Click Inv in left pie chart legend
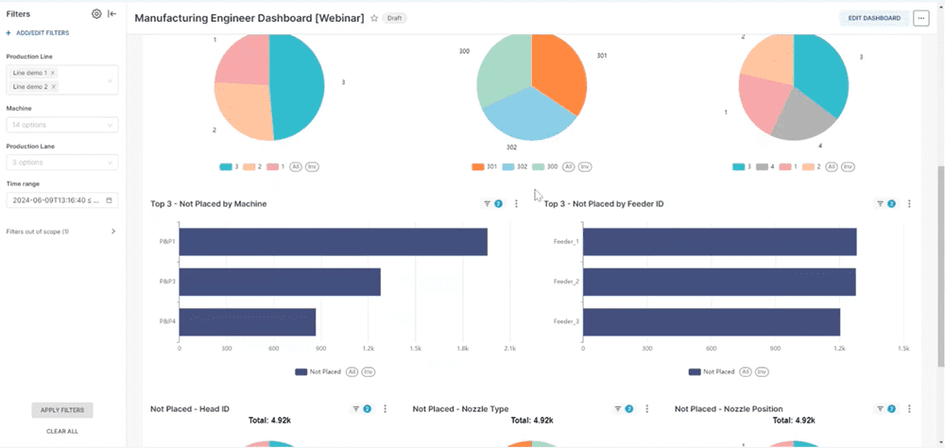The height and width of the screenshot is (448, 945). (312, 167)
